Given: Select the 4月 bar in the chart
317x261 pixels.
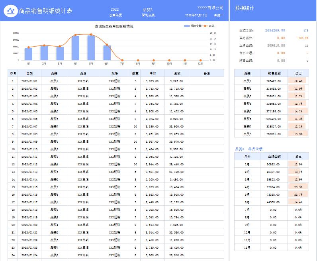Looking at the screenshot, I should pyautogui.click(x=75, y=48).
